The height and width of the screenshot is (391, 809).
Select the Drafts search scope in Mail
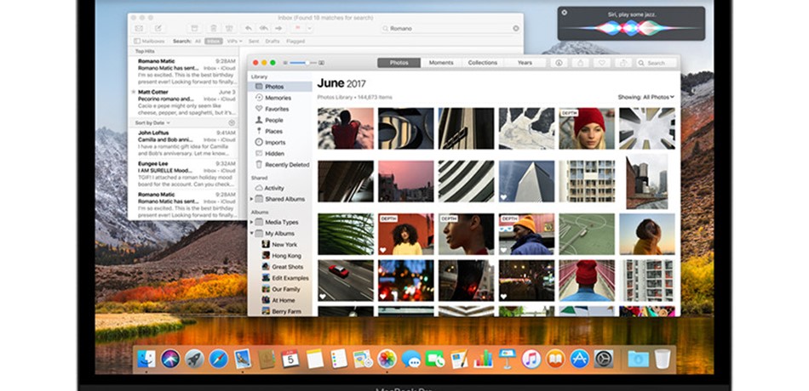273,41
